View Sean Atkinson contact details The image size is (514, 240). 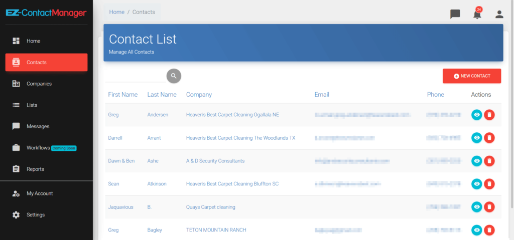click(477, 184)
